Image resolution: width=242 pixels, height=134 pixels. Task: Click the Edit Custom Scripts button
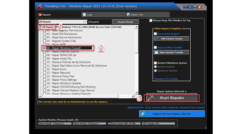172,39
